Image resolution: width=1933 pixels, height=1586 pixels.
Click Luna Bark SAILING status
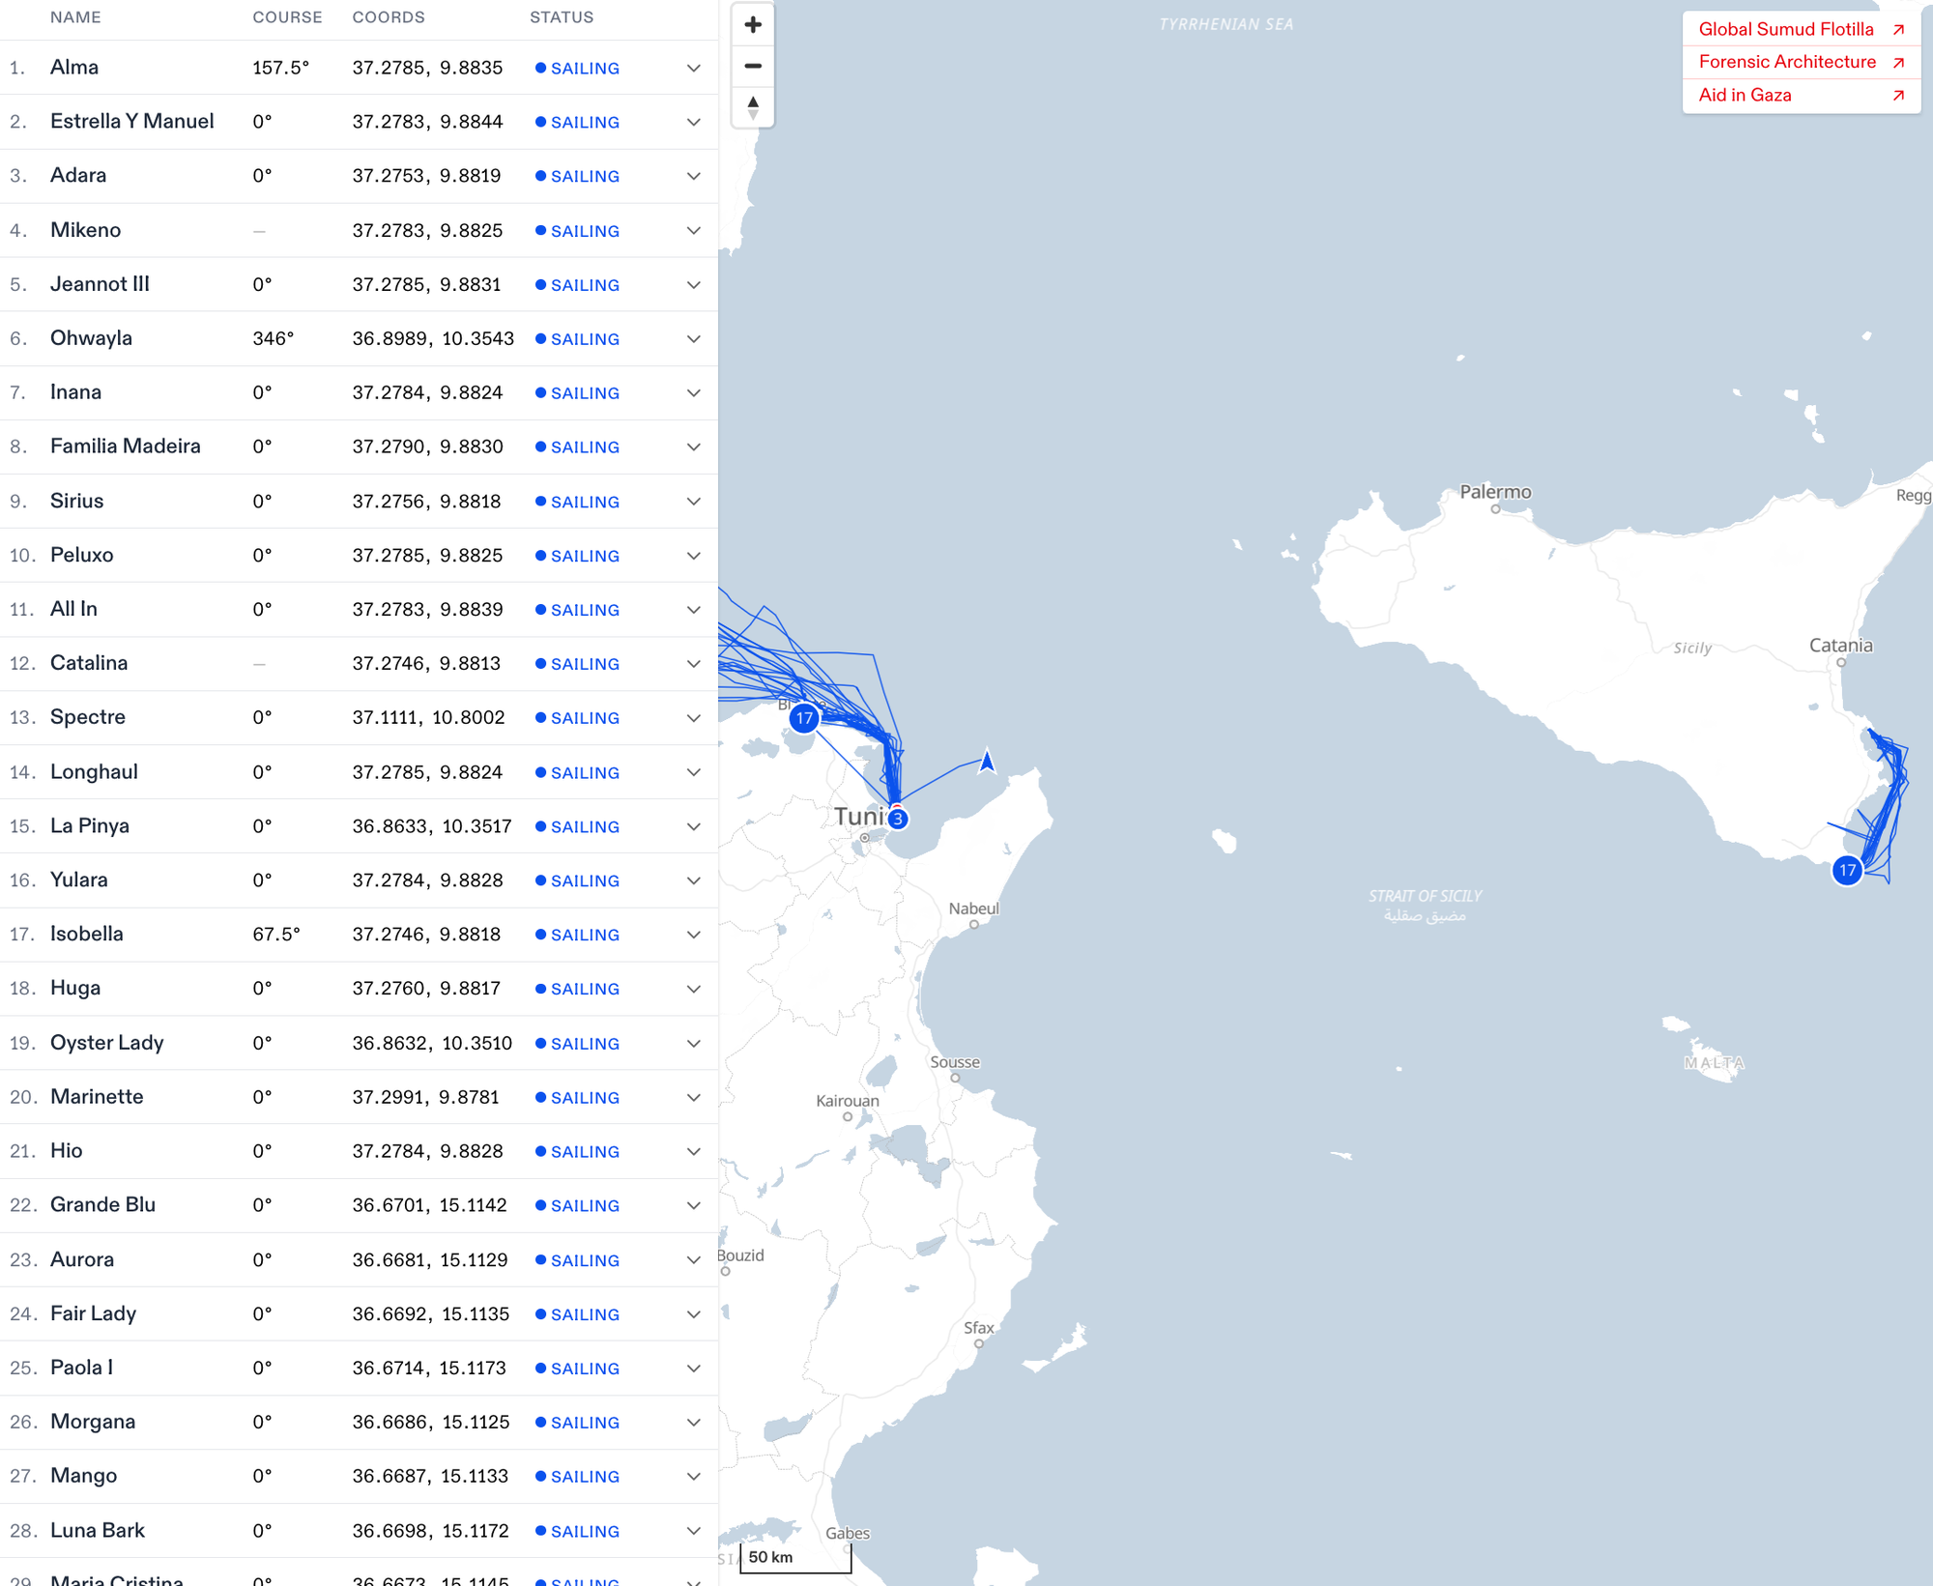pyautogui.click(x=584, y=1531)
